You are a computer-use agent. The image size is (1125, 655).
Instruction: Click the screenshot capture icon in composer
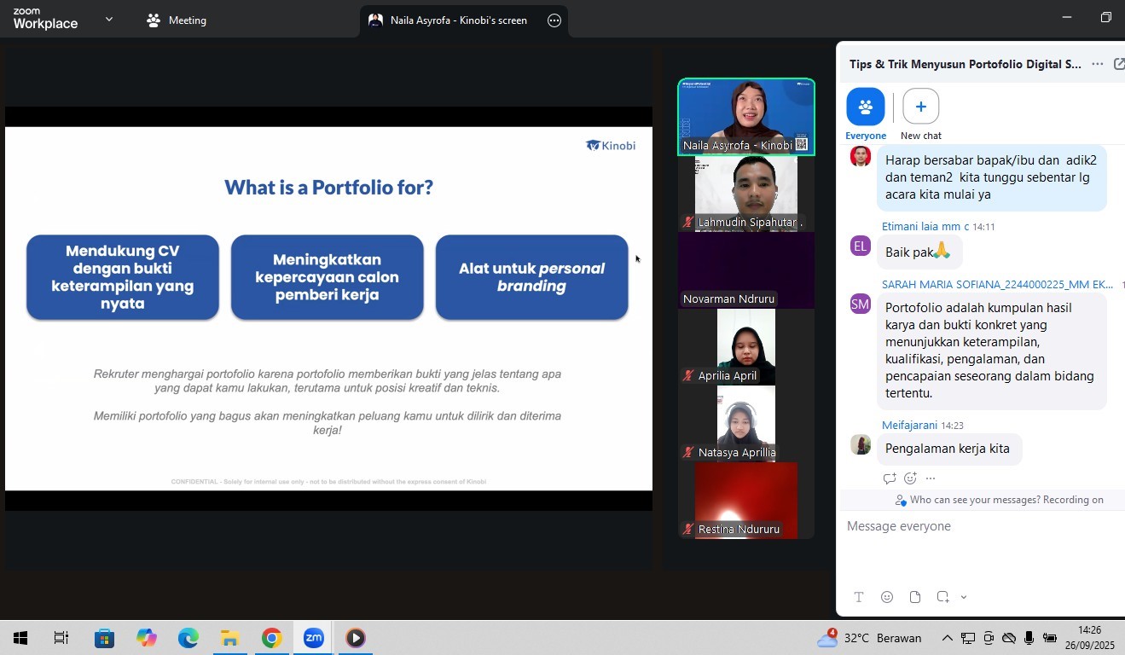point(942,597)
